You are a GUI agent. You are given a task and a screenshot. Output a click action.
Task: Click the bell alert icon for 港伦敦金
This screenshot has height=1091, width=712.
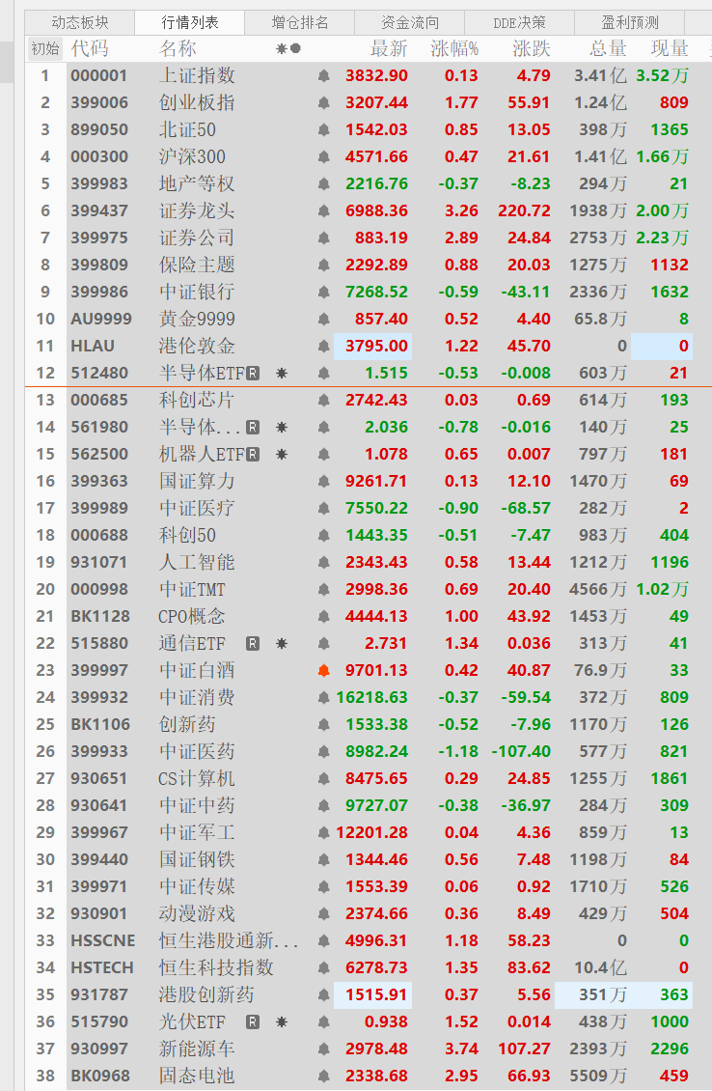click(x=324, y=347)
